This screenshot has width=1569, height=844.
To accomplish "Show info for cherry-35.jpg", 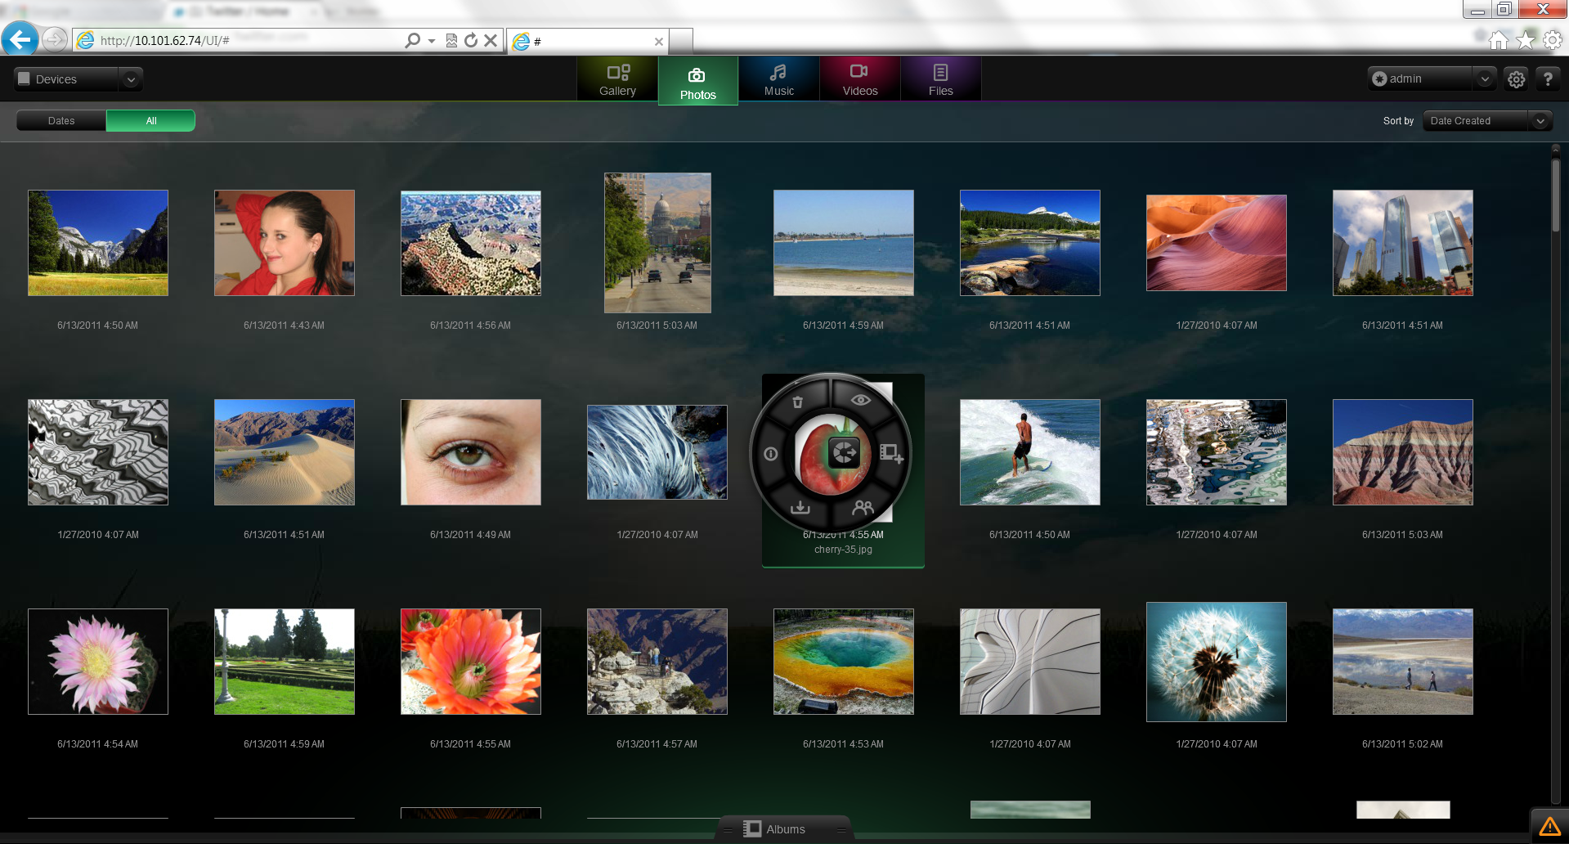I will [x=770, y=453].
